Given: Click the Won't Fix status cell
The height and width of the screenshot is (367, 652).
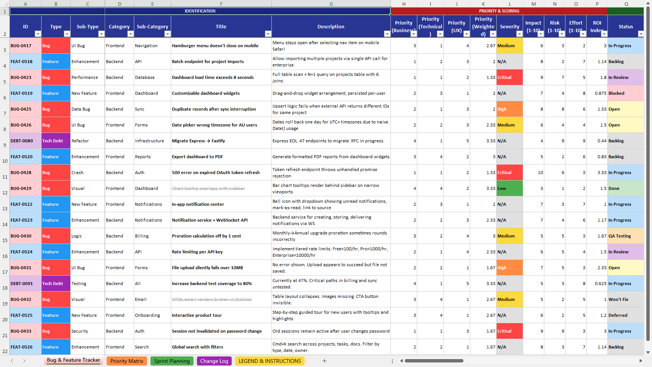Looking at the screenshot, I should 626,299.
